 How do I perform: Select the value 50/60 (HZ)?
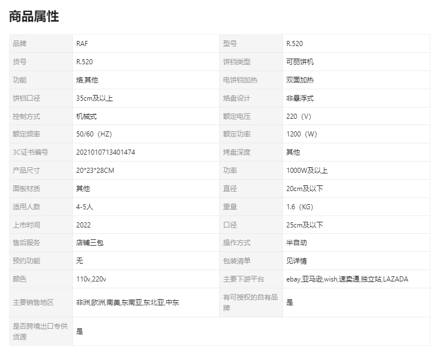click(94, 134)
